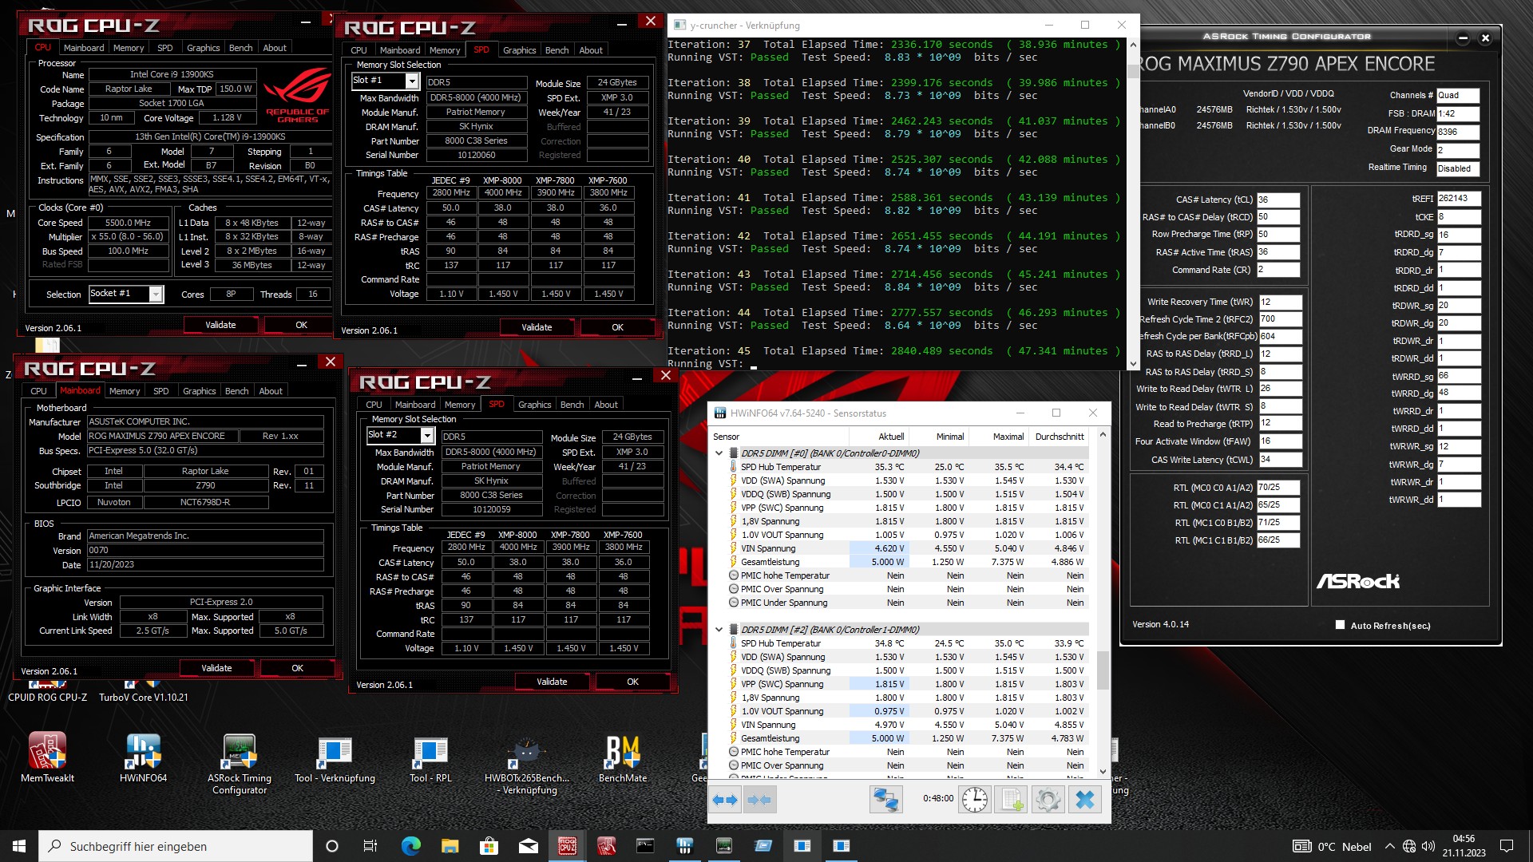Open Graphics tab in Slot #2 CPU-Z window
The height and width of the screenshot is (862, 1533).
pos(534,405)
